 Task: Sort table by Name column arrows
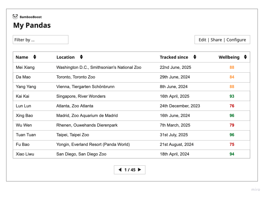[x=35, y=57]
